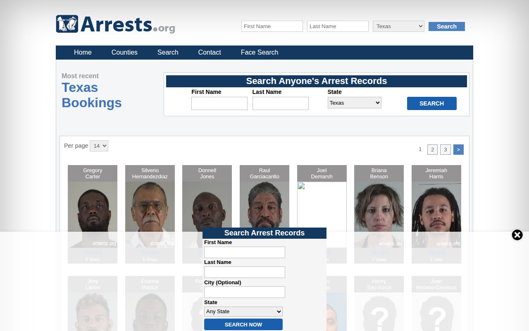Close the Search Arrest Records popup
Screen dimensions: 529x331
click(517, 235)
